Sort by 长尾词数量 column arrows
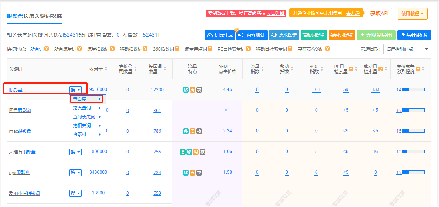Screen dimensions: 439x207 (165, 69)
